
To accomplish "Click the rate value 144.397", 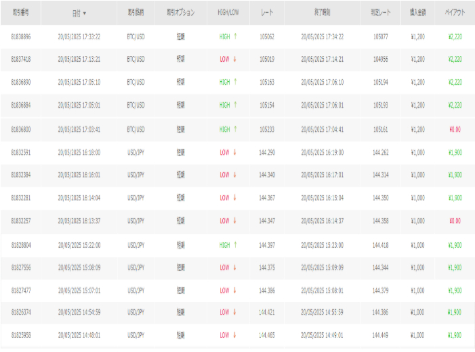I will pyautogui.click(x=267, y=245).
